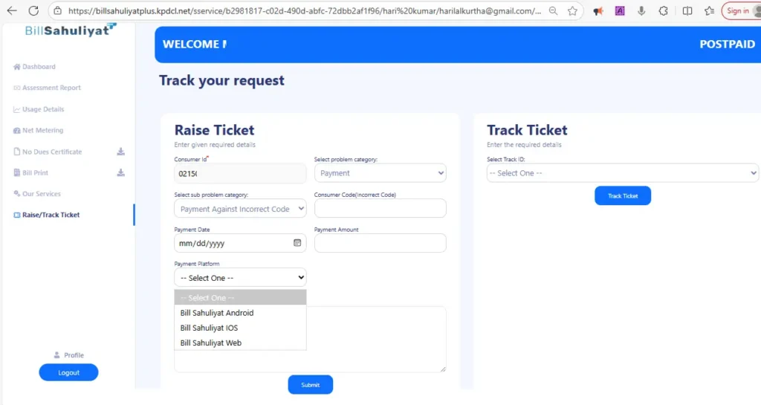Select Bill Sahuliyat Web from list

point(210,343)
